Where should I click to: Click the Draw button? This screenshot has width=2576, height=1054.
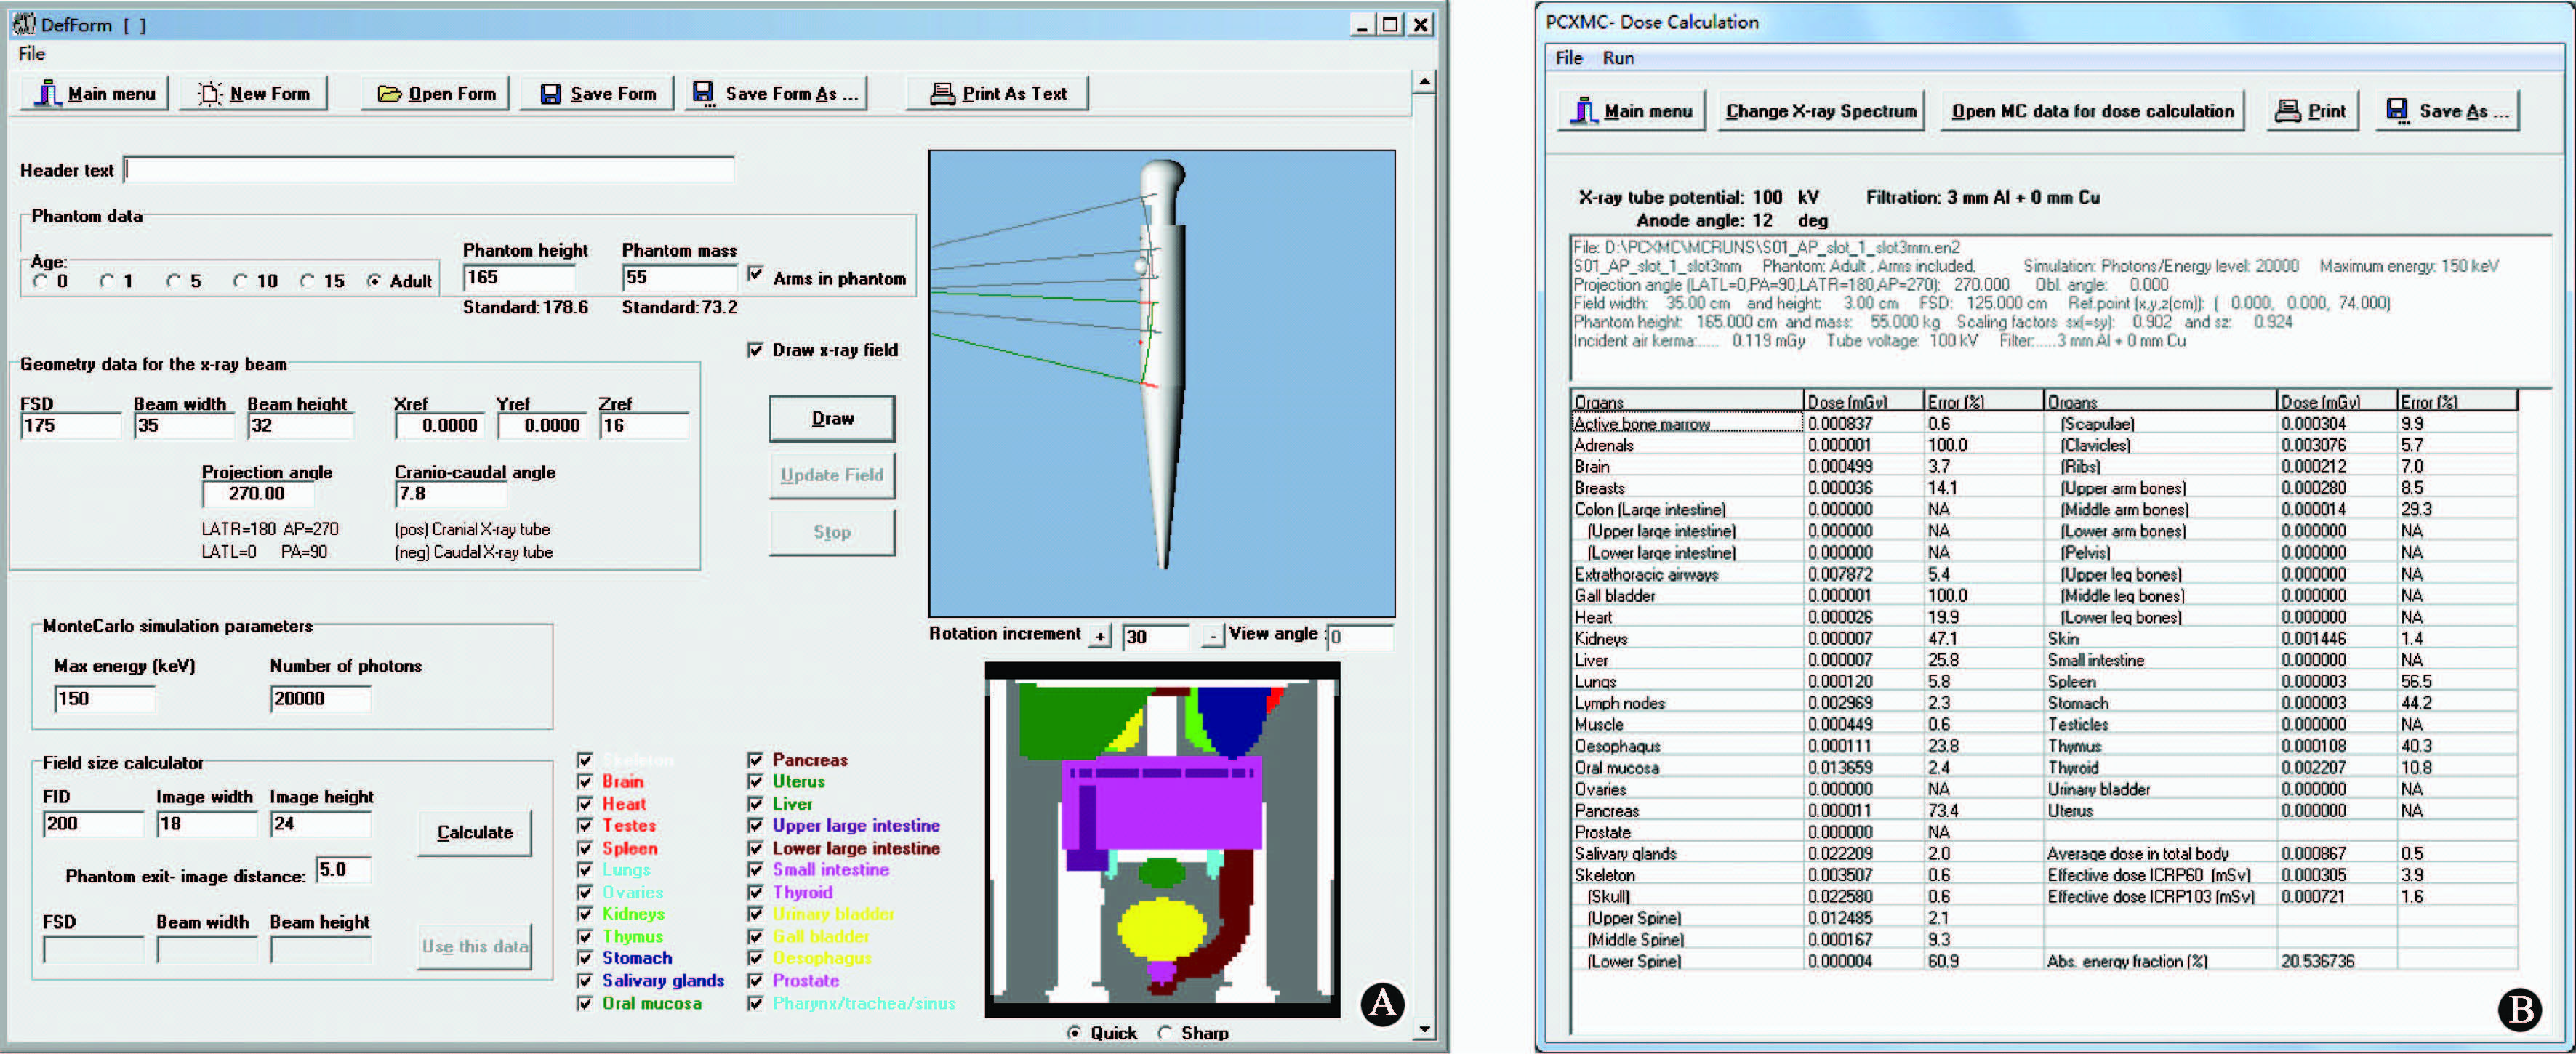pos(832,419)
